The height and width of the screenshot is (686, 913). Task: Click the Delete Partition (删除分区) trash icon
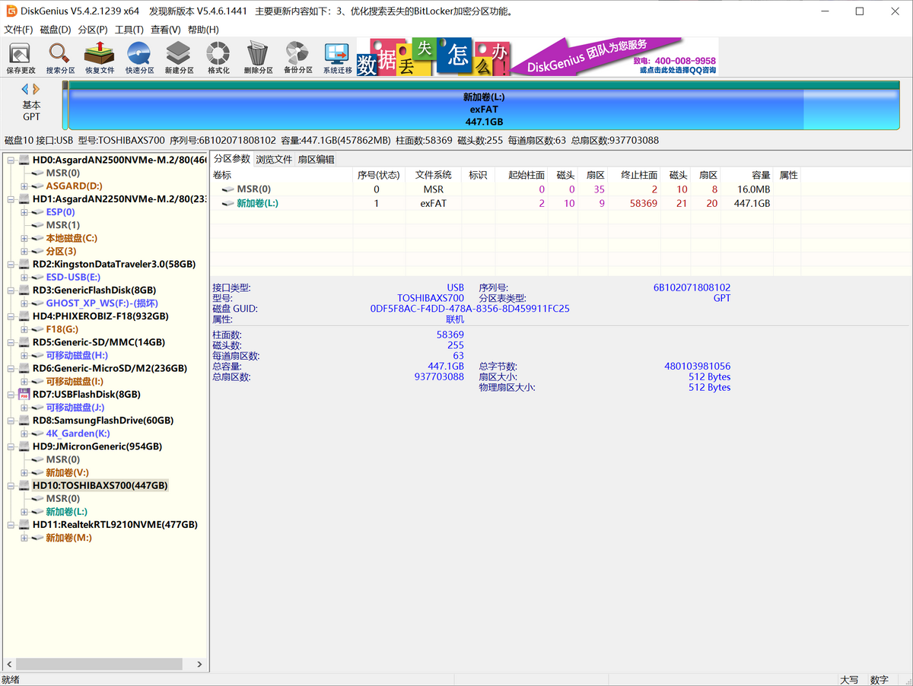coord(258,59)
